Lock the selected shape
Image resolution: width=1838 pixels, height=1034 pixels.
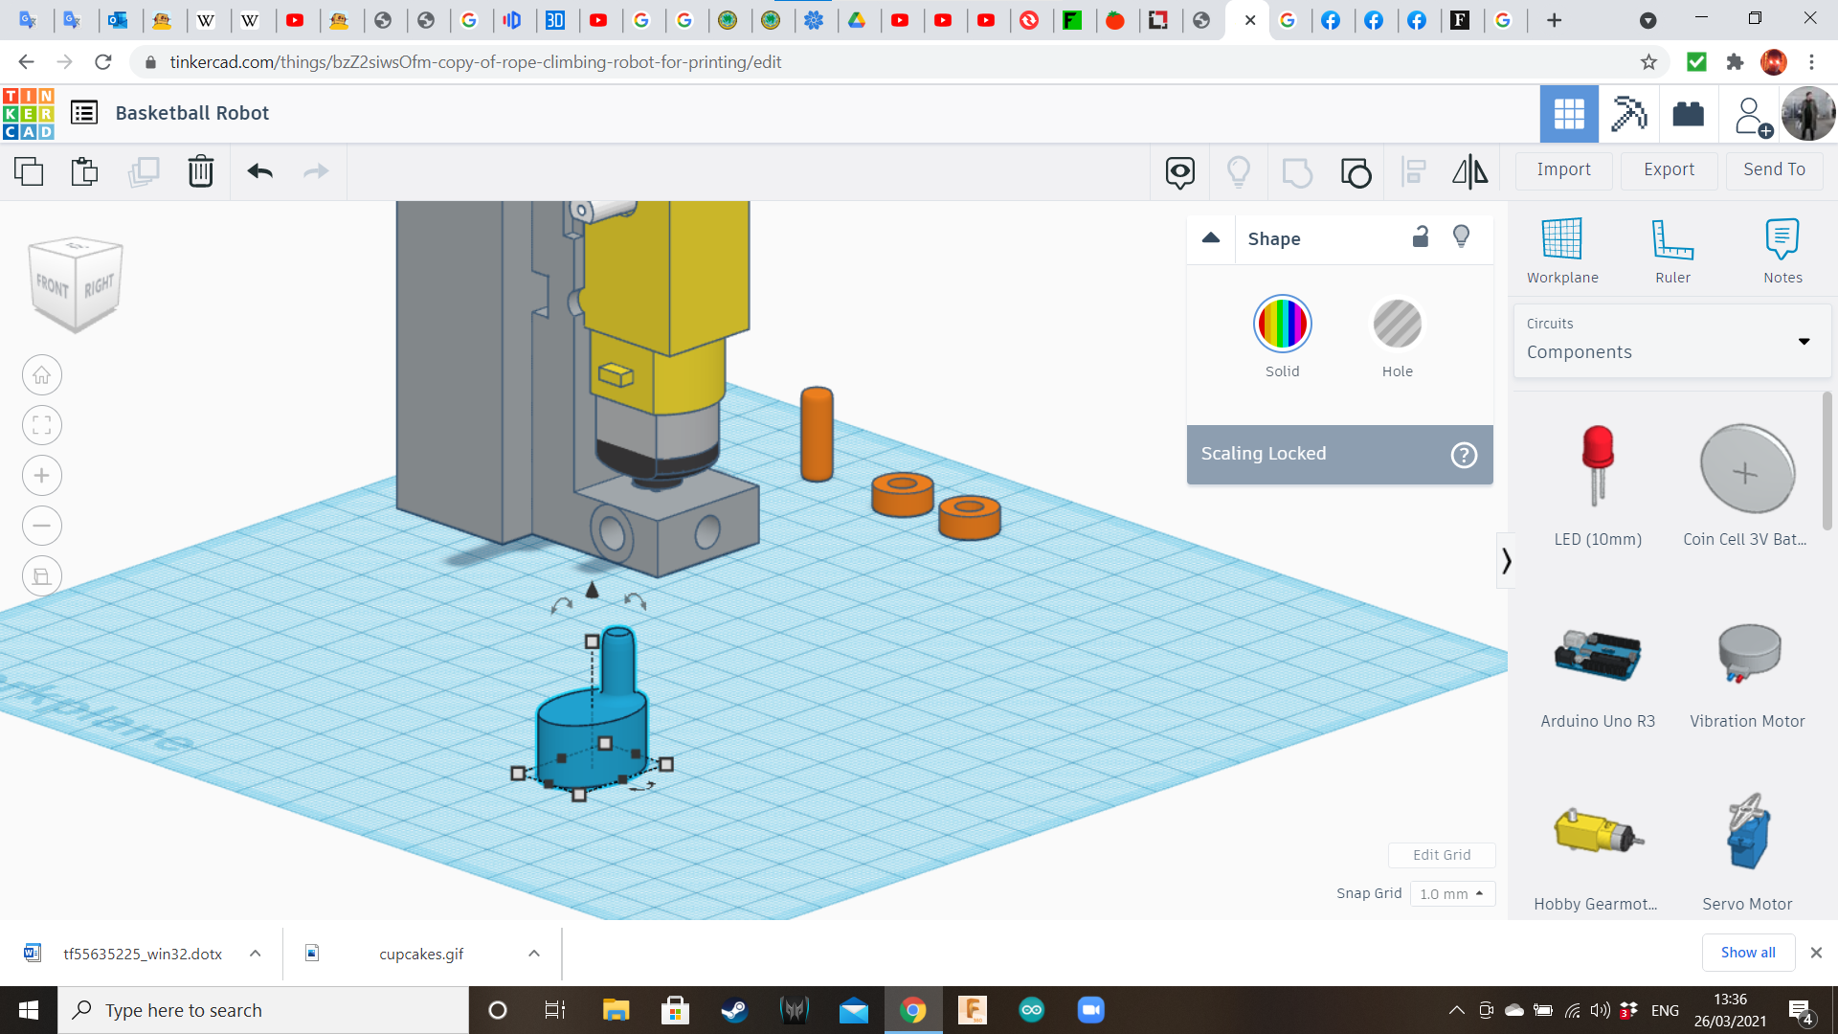[x=1420, y=236]
